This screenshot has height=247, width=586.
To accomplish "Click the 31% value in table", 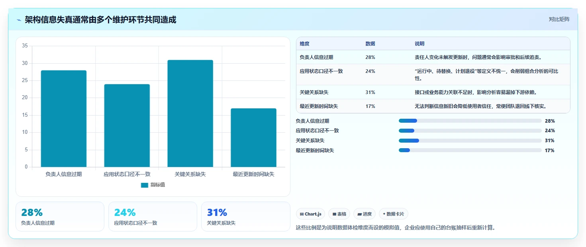I will 370,92.
